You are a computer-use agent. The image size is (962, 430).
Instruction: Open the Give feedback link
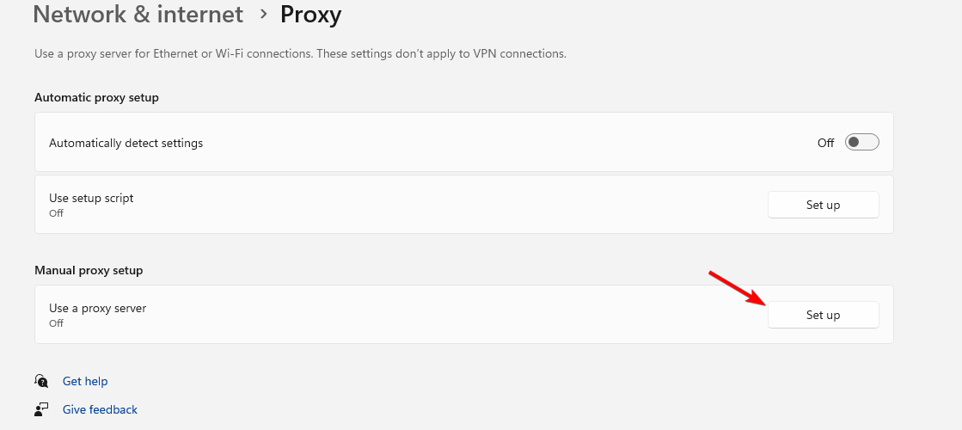coord(100,409)
